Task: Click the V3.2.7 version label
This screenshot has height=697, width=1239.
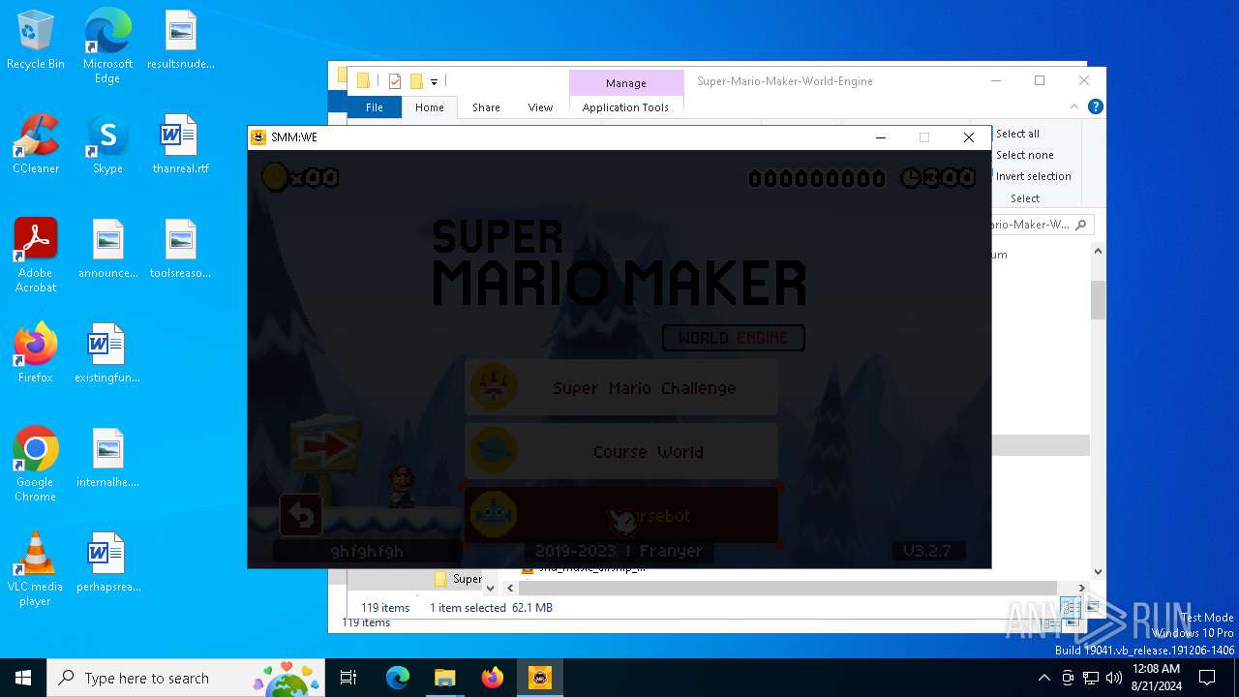Action: [x=927, y=551]
